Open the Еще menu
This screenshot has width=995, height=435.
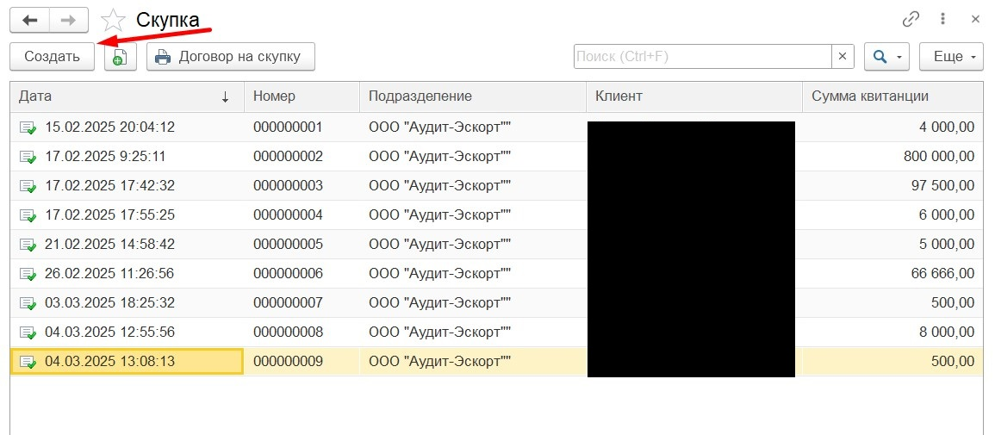click(x=951, y=57)
